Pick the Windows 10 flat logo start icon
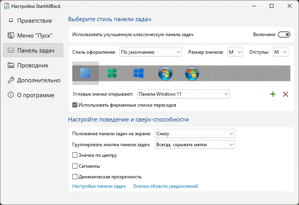Image resolution: width=299 pixels, height=205 pixels. point(139,73)
